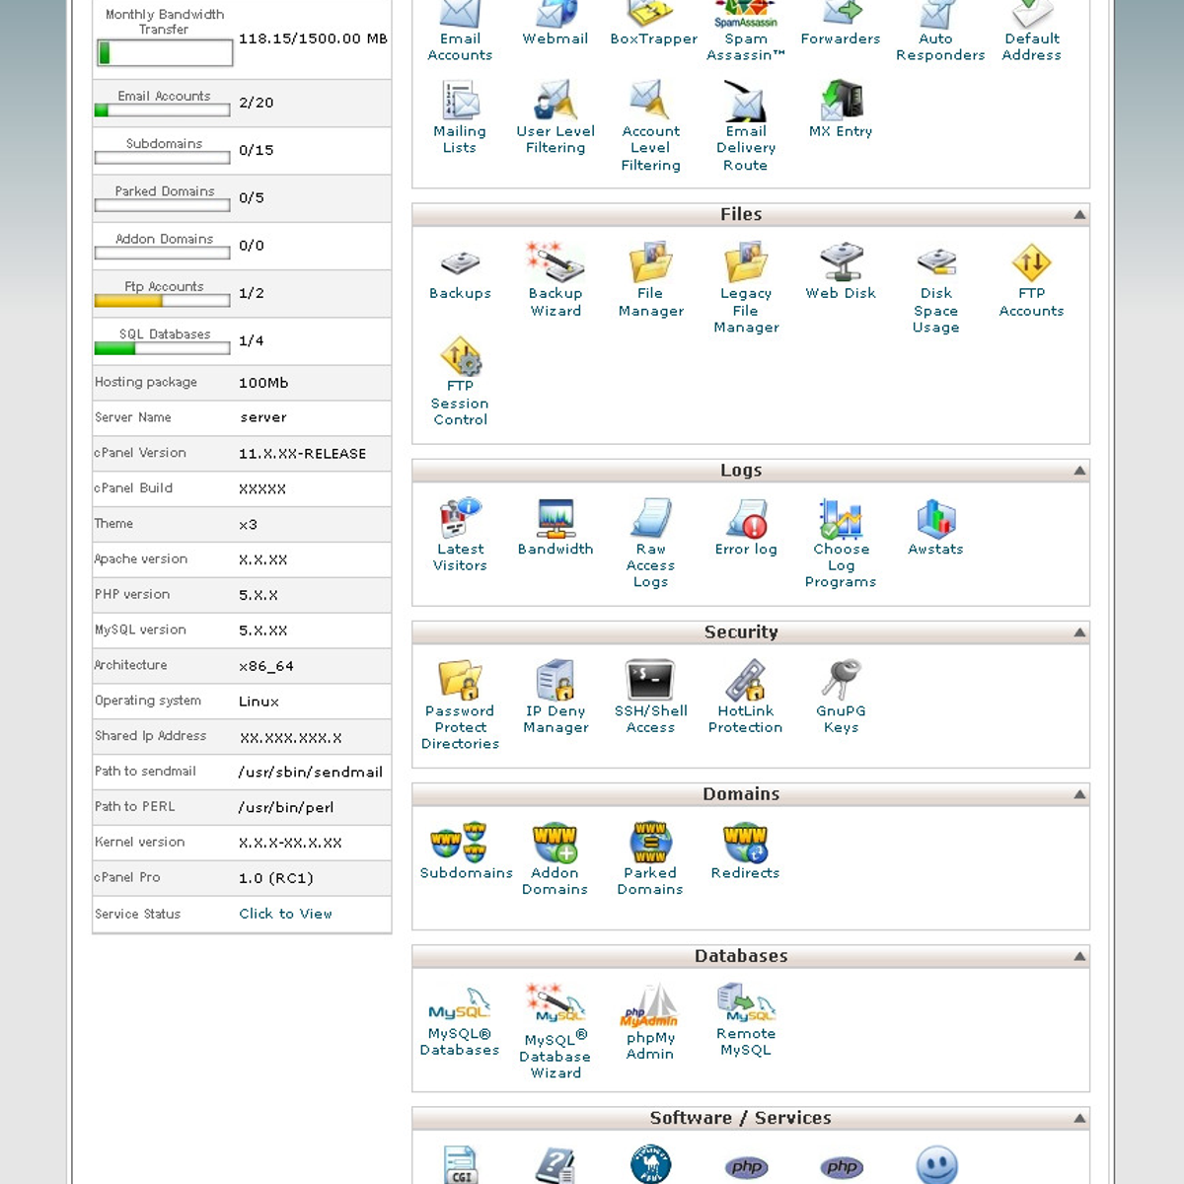Open Email Accounts
Image resolution: width=1184 pixels, height=1184 pixels.
coord(460,32)
